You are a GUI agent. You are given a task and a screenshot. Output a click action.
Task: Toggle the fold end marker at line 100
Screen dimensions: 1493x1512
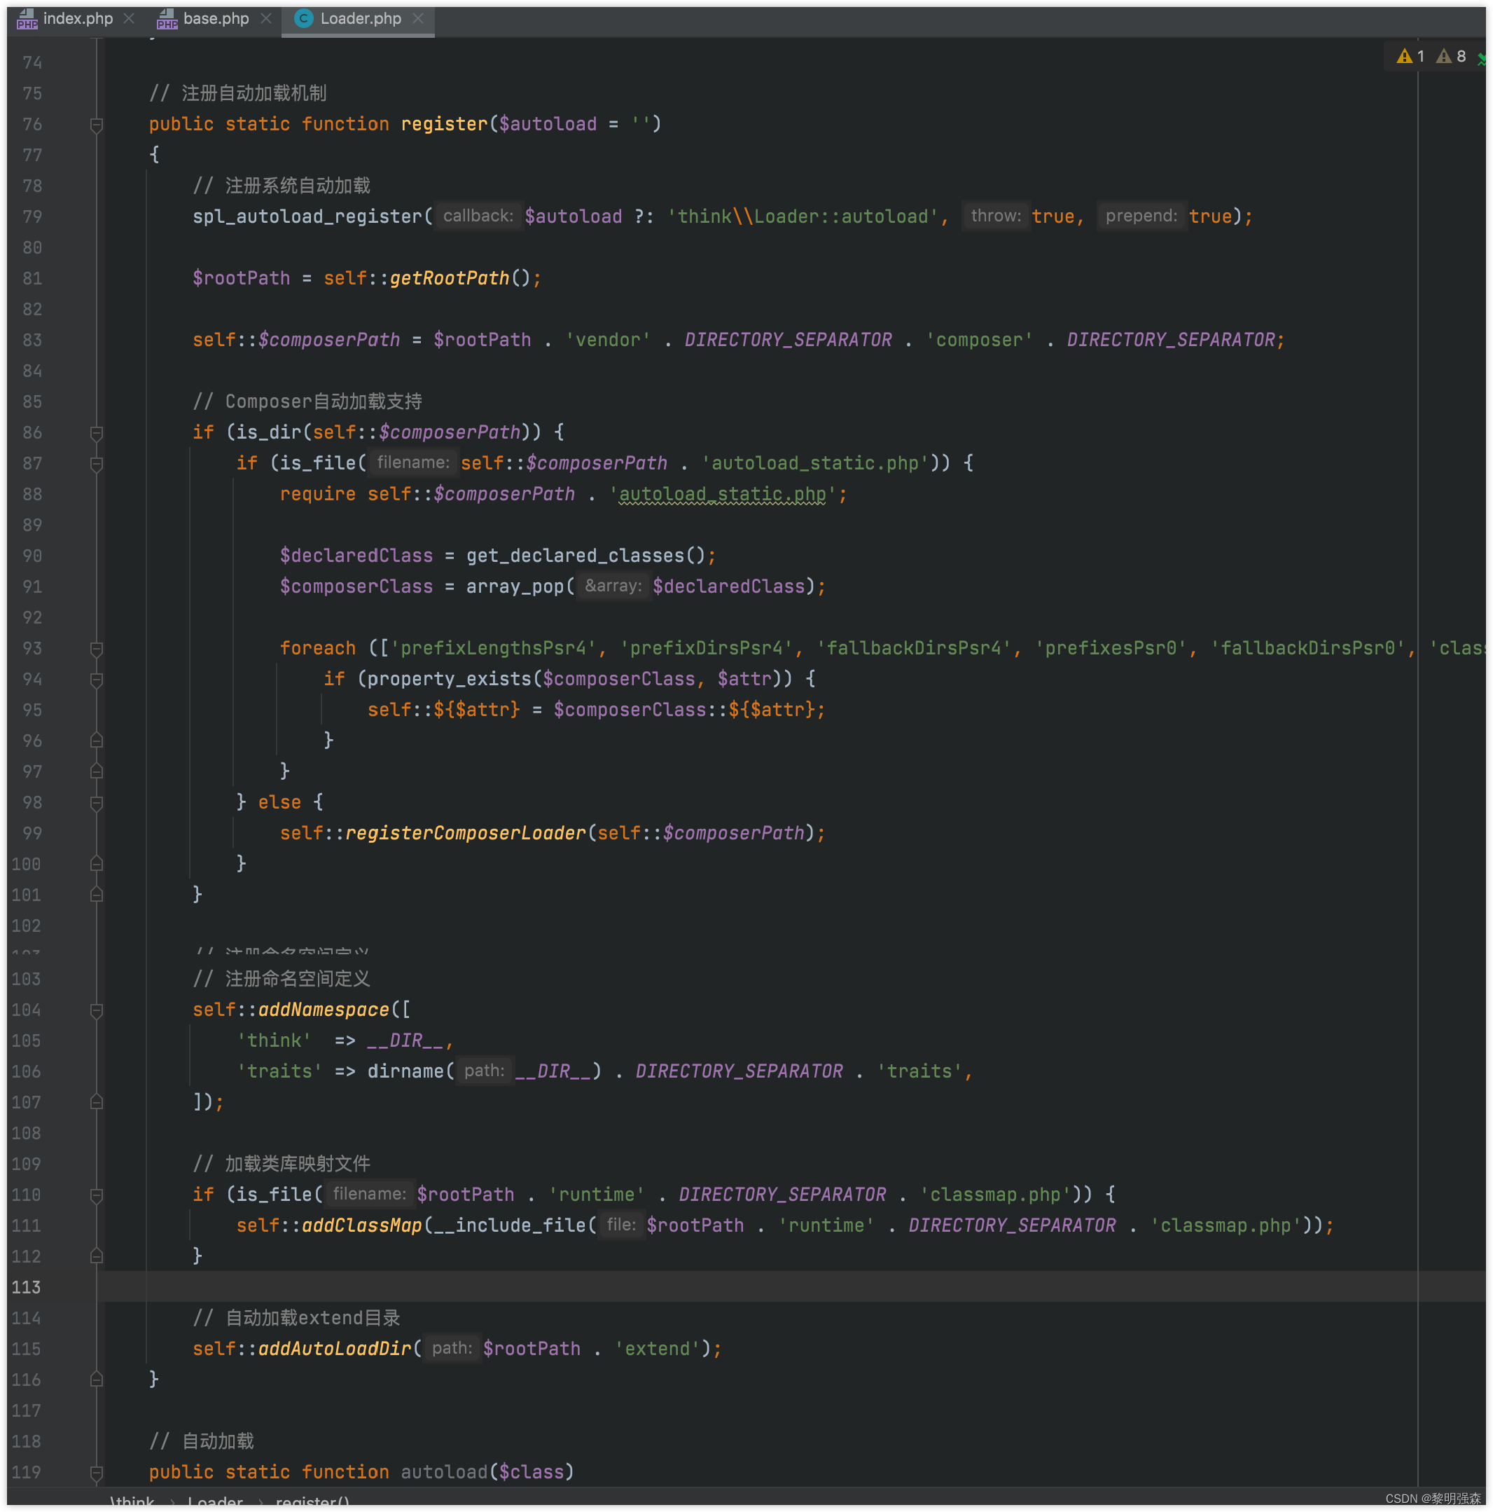coord(96,864)
